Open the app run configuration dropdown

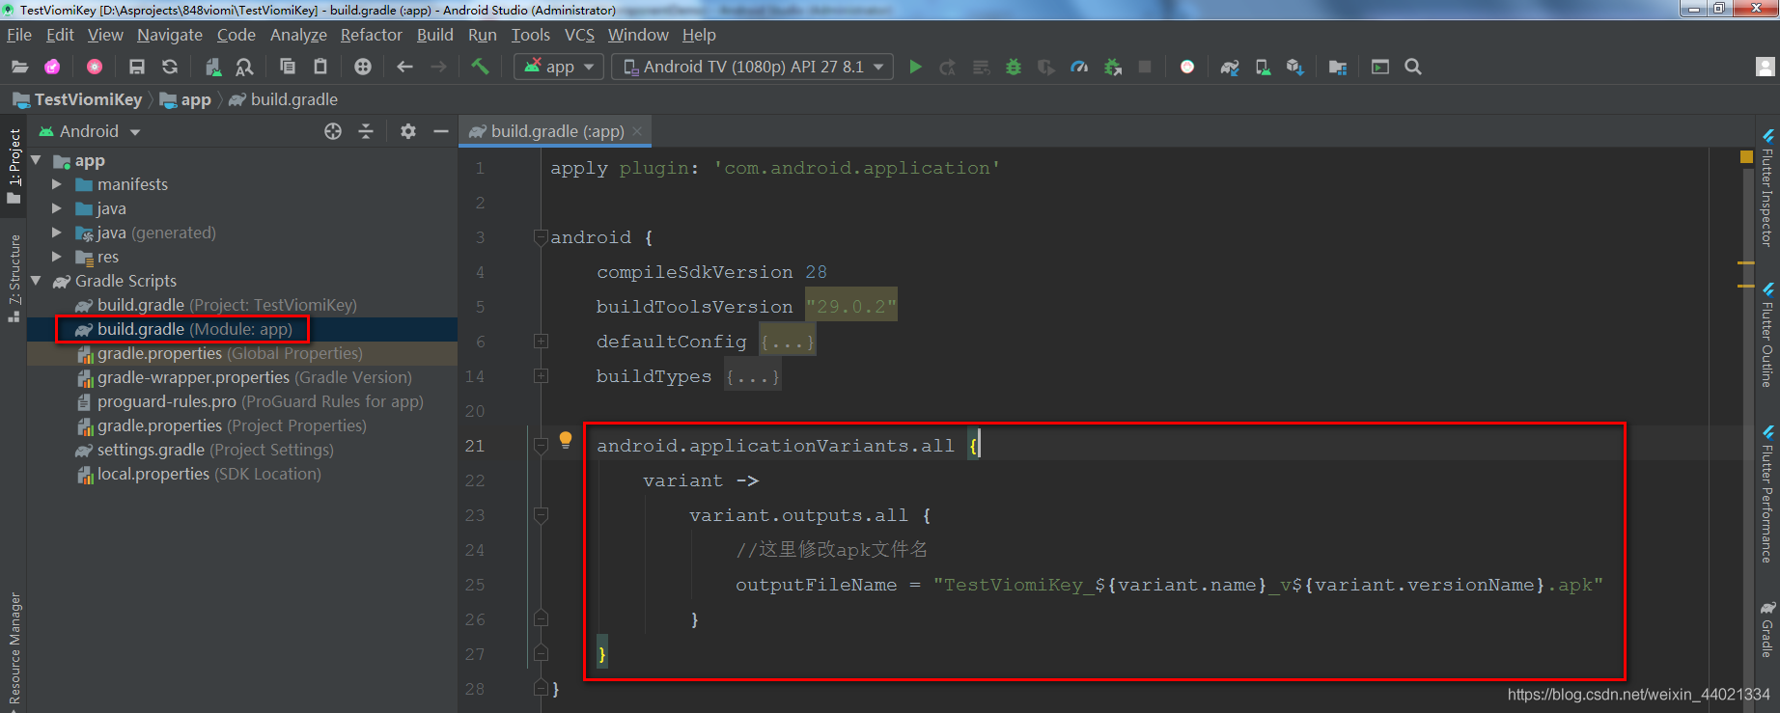point(560,67)
